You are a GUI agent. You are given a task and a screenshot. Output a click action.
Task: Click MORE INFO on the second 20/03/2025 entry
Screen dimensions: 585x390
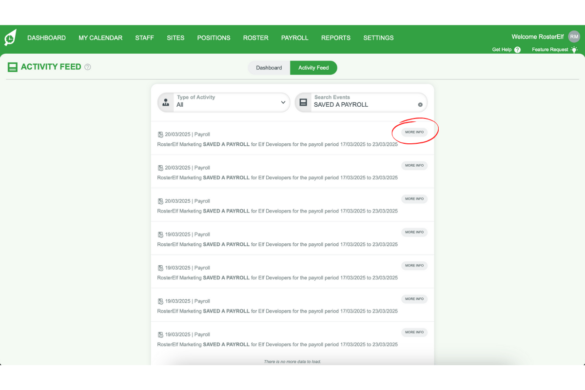tap(414, 165)
